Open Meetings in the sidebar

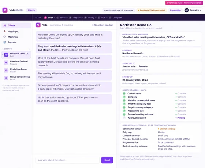(16, 37)
